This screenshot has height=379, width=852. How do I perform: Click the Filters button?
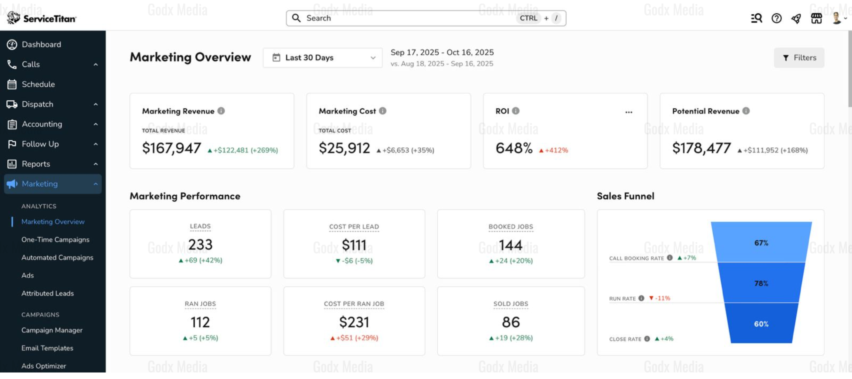(799, 58)
